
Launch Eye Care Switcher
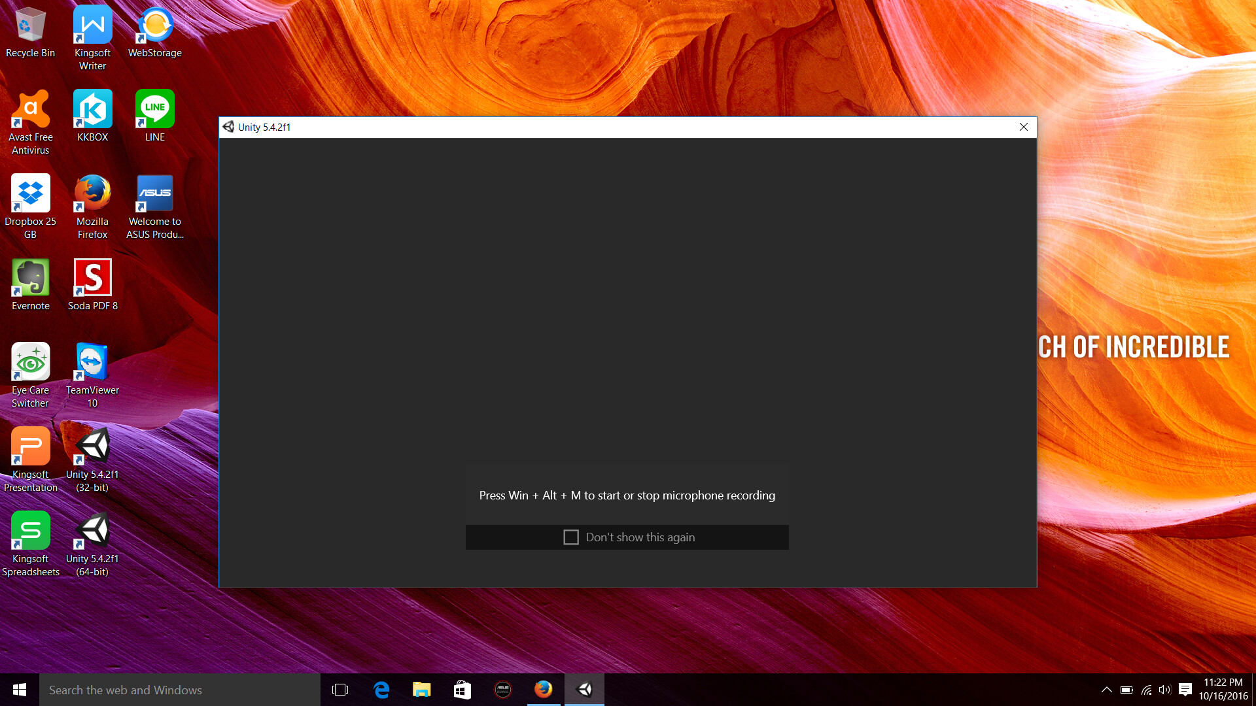(x=30, y=361)
